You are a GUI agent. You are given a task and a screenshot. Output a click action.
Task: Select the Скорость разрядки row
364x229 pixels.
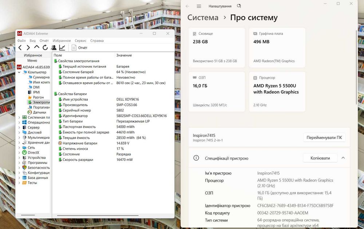114,160
